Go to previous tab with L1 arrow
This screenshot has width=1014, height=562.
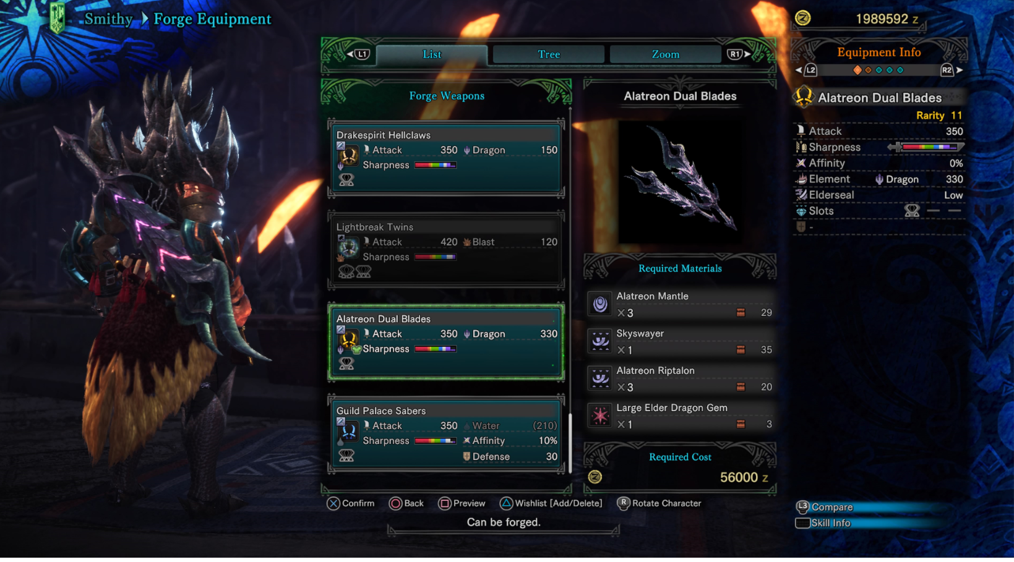point(358,54)
